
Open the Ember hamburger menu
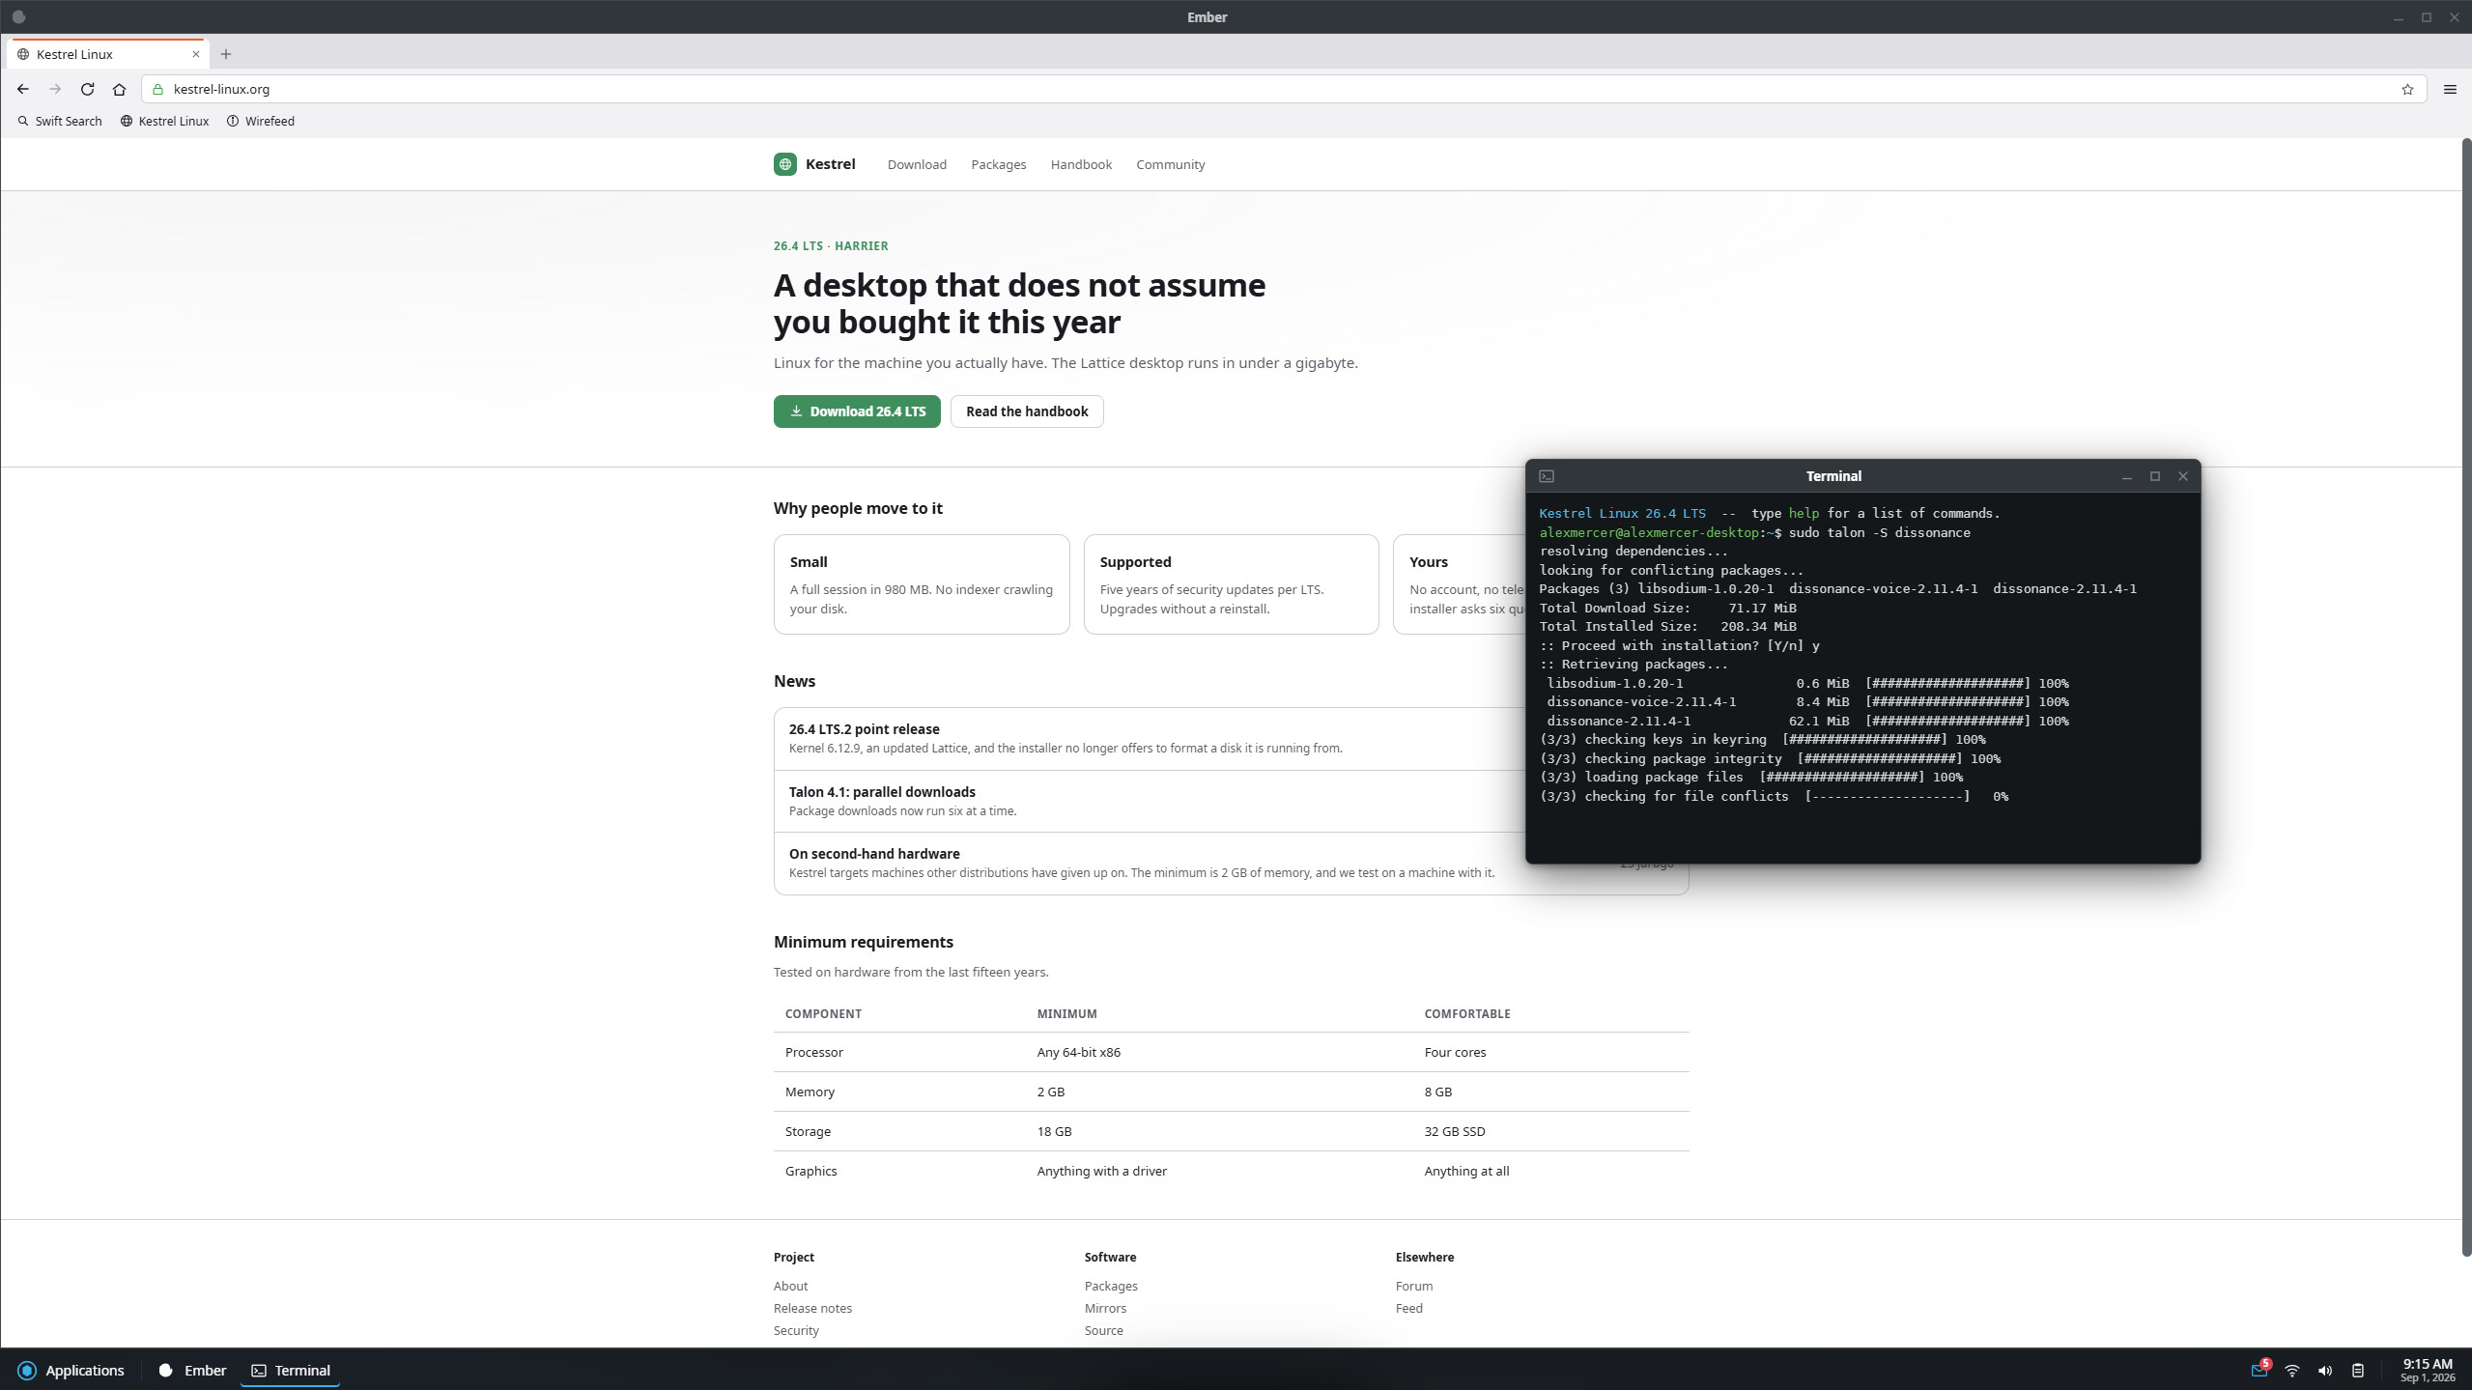tap(2450, 89)
